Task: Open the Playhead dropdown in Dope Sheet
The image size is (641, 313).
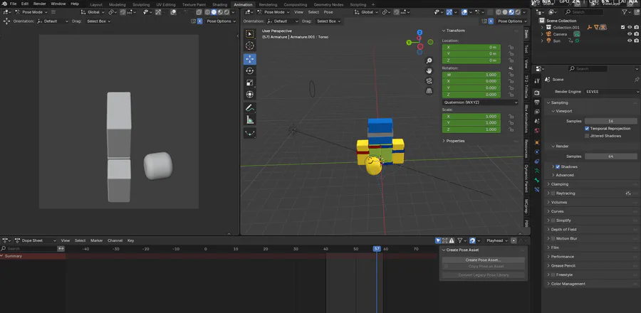Action: [497, 240]
